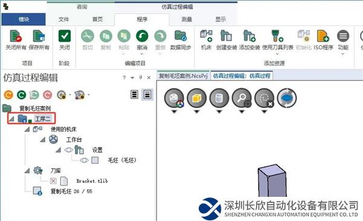Select the second highlighted list view mode button
The height and width of the screenshot is (221, 363).
tap(147, 95)
